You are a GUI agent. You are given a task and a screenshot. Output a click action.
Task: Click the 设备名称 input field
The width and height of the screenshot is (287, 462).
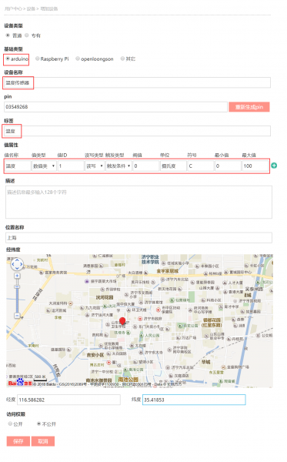[137, 82]
